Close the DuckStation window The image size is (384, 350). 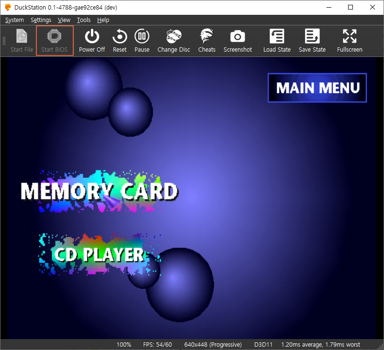pos(373,7)
